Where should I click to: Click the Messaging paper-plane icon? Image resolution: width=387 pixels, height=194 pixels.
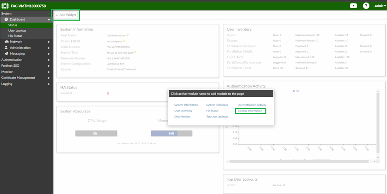pos(6,53)
